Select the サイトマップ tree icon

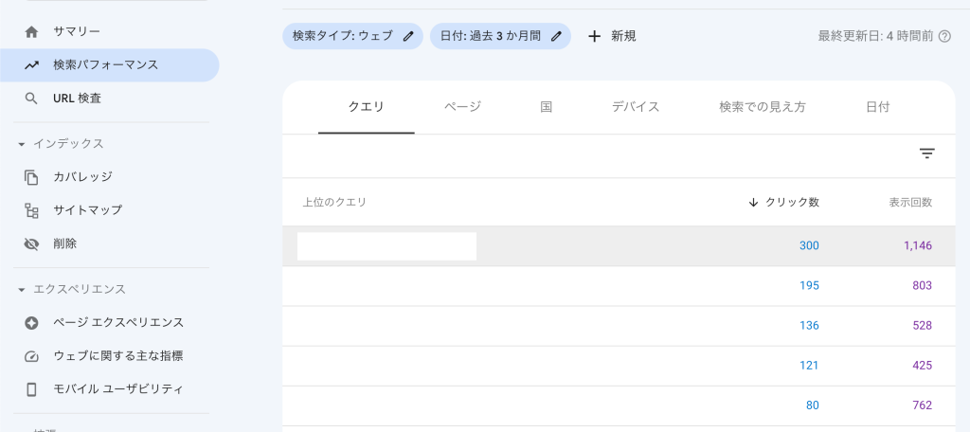tap(31, 210)
